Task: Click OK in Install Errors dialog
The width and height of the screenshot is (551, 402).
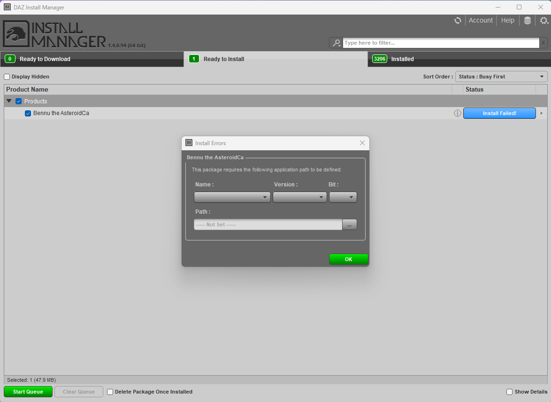Action: click(x=349, y=259)
